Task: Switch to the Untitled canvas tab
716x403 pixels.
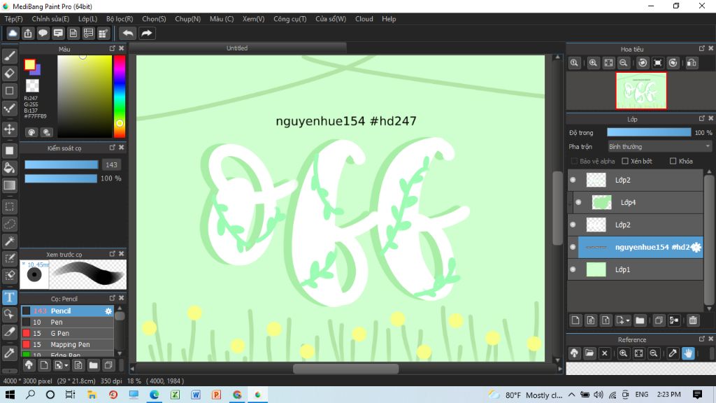Action: (237, 48)
